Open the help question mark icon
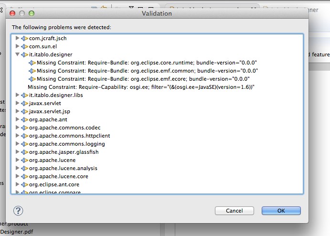This screenshot has height=236, width=330. pyautogui.click(x=18, y=211)
